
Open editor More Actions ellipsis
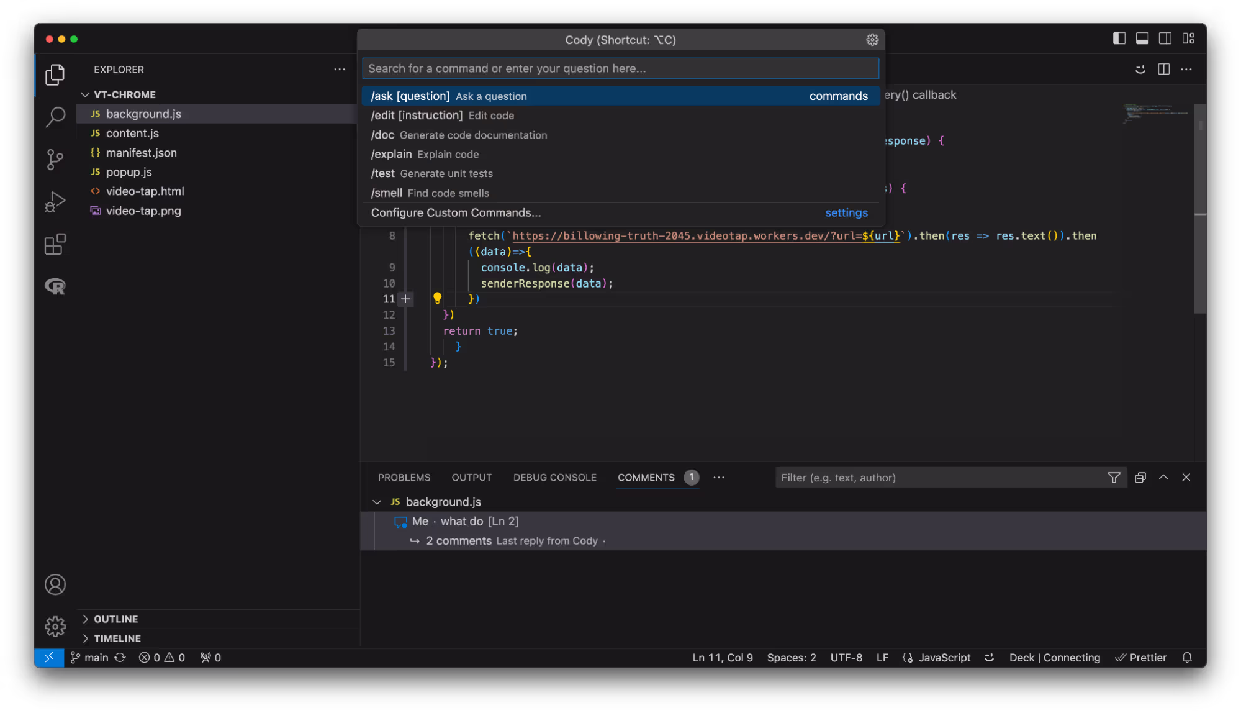tap(1186, 69)
